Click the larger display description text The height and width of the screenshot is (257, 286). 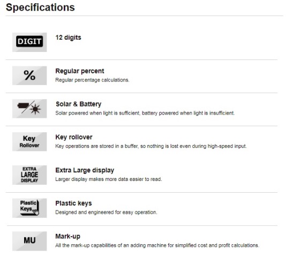click(x=109, y=179)
